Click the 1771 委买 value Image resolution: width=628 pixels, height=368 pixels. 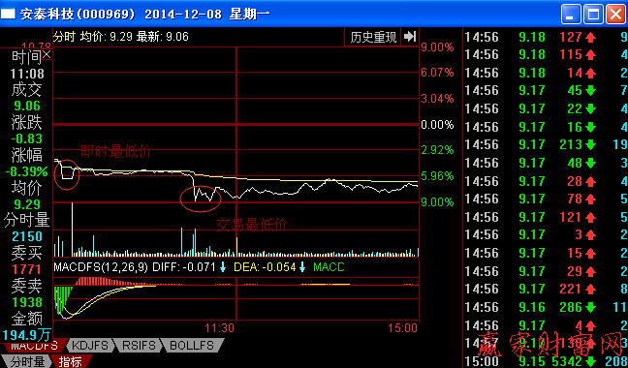[26, 269]
